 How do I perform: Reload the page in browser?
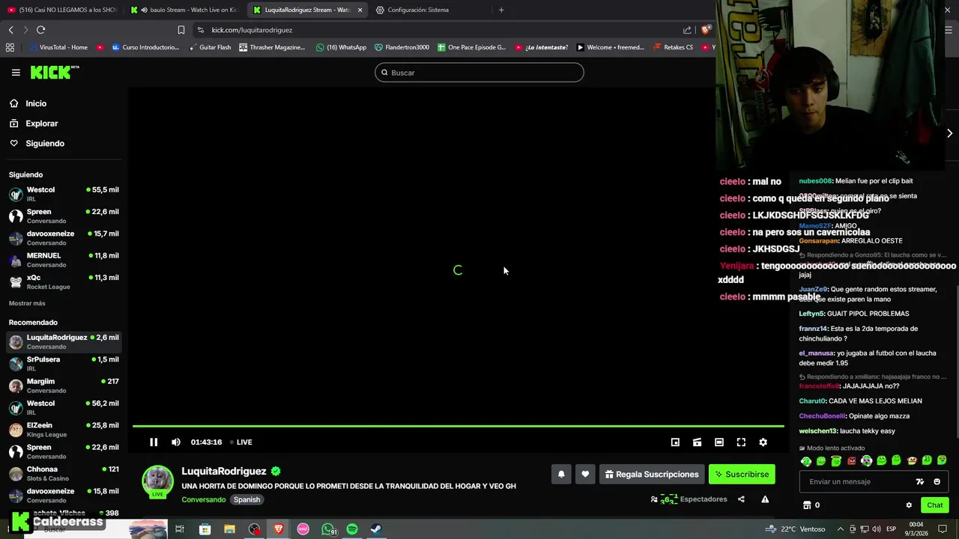coord(40,30)
